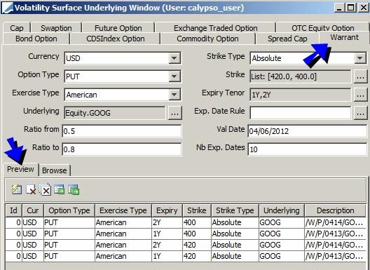Select the Preview tab

(20, 169)
